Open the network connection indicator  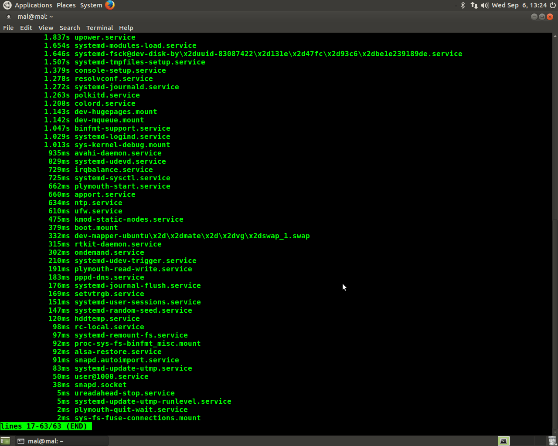tap(474, 5)
